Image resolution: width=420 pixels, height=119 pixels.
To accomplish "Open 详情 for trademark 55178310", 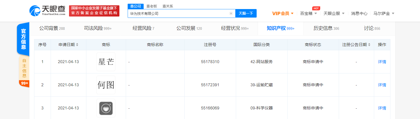I will (x=382, y=62).
